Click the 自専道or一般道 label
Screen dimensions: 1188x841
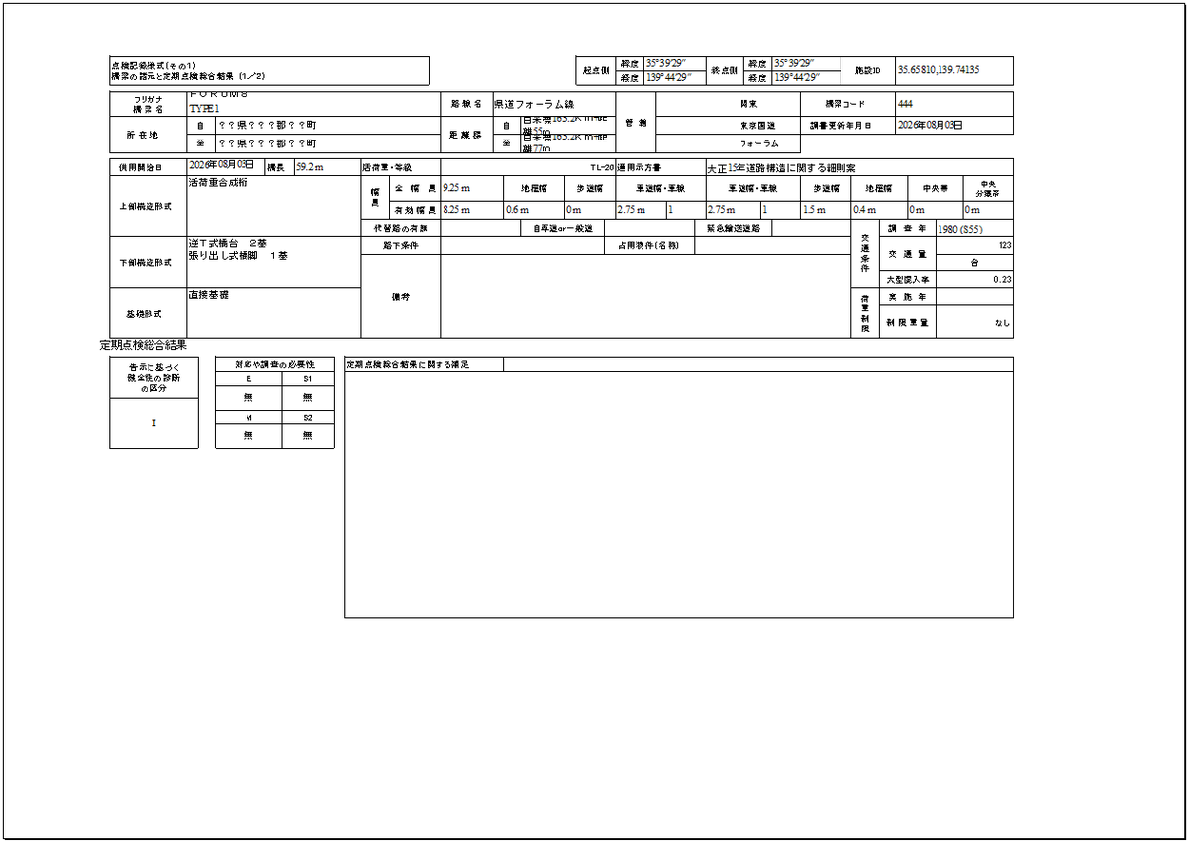tap(562, 228)
